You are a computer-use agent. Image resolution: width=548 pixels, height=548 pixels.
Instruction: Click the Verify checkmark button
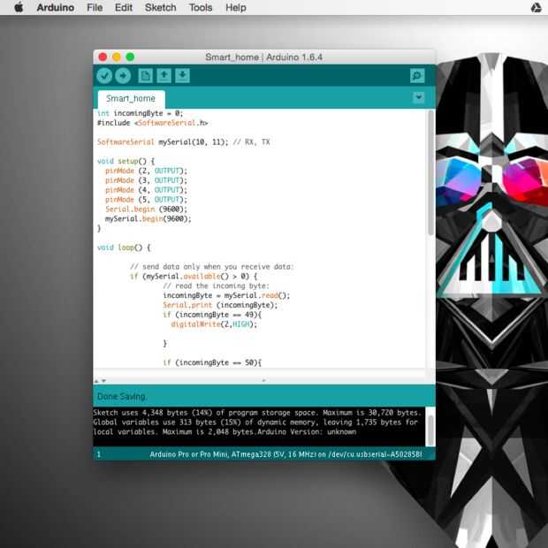click(x=104, y=75)
